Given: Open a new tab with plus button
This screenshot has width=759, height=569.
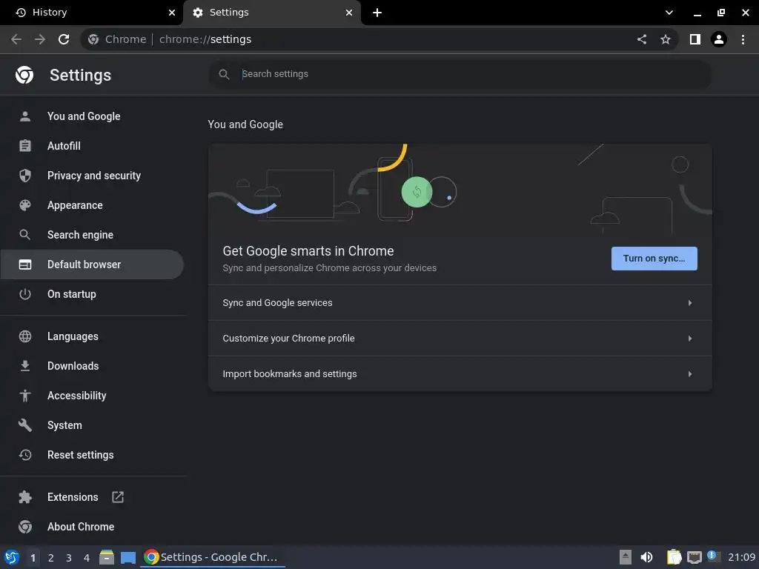Looking at the screenshot, I should [x=377, y=13].
